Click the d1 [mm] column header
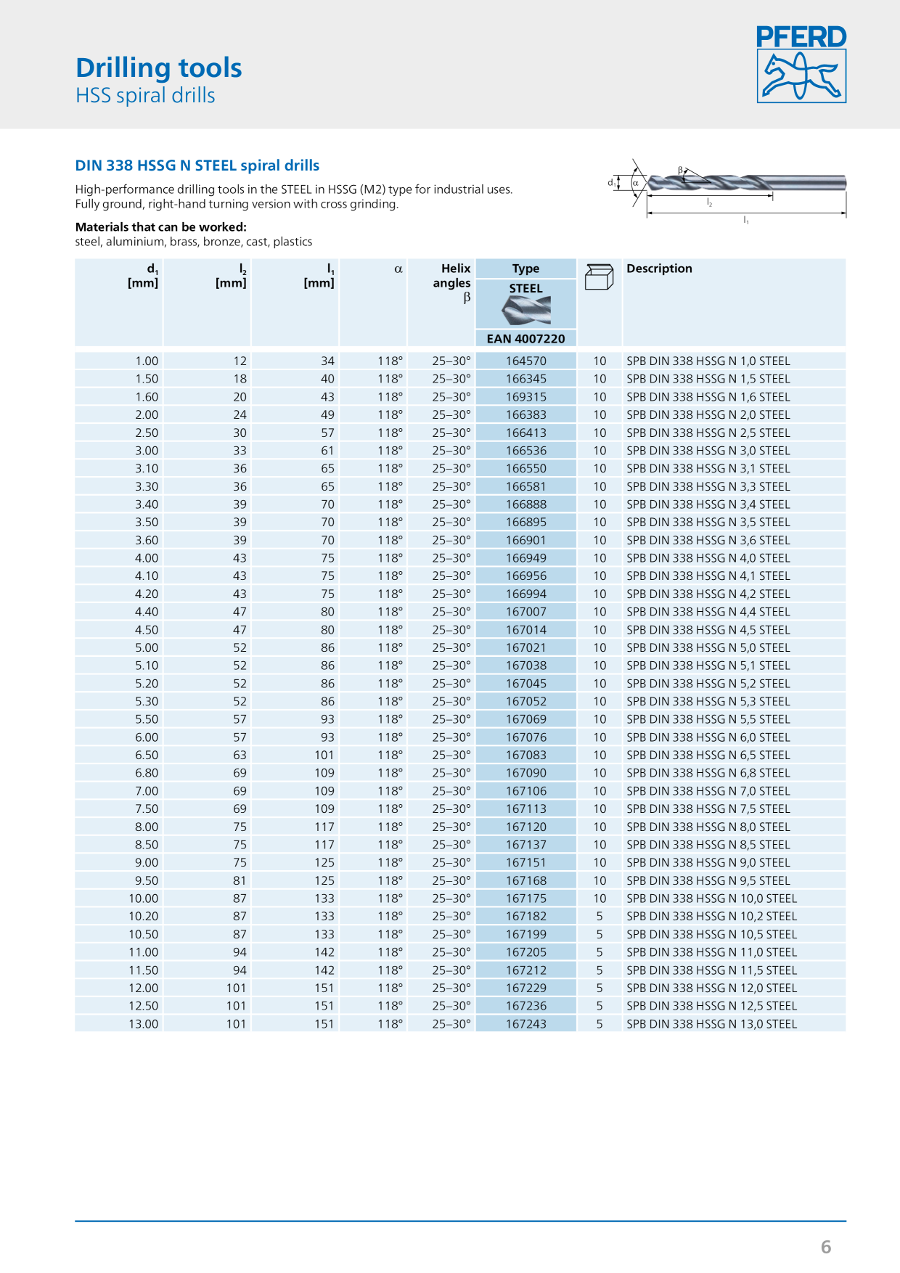 [x=143, y=276]
